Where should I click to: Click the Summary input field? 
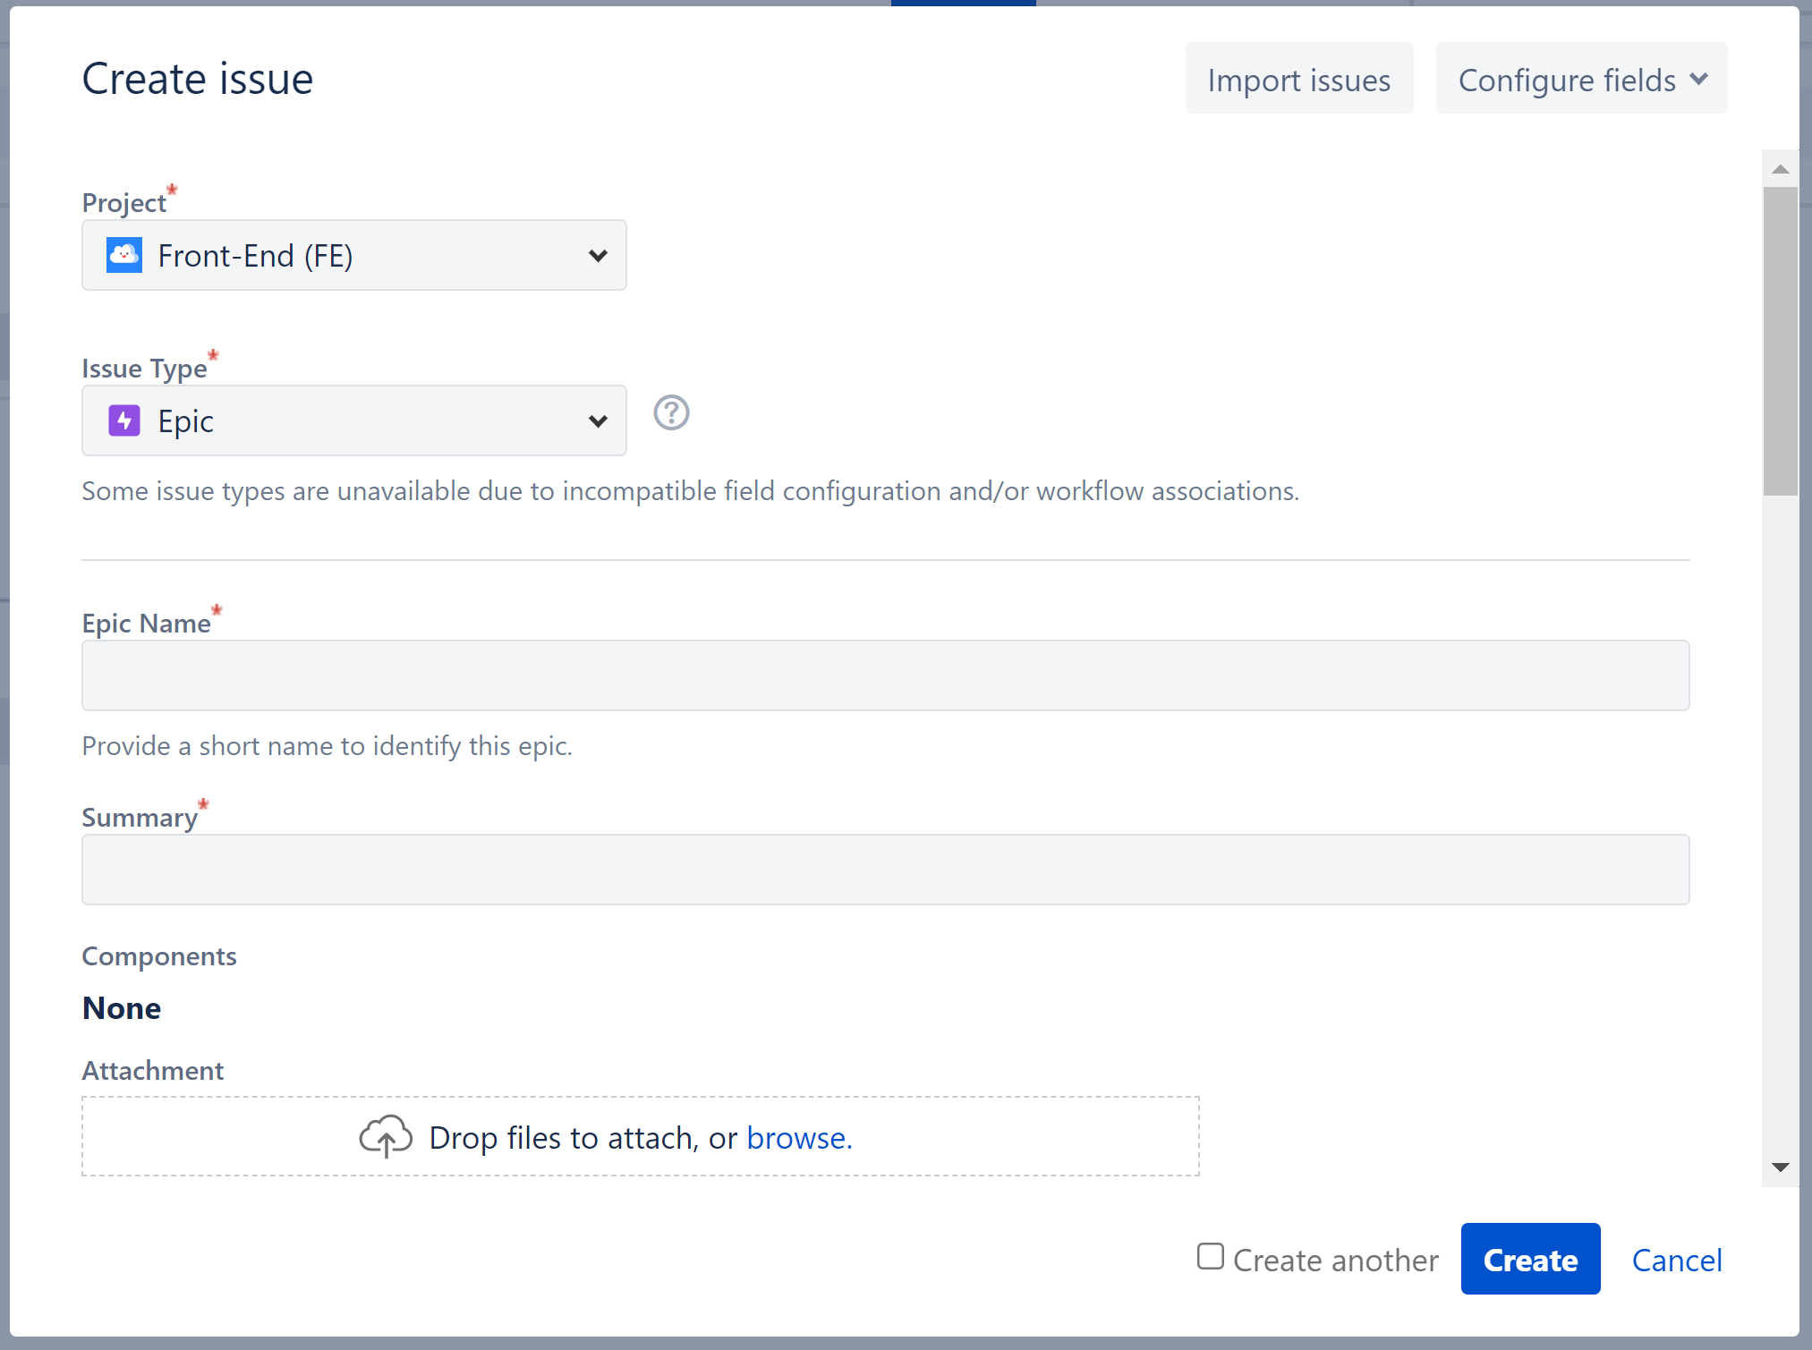(885, 870)
